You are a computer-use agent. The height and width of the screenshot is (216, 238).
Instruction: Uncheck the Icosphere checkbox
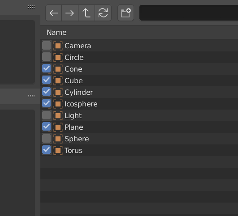[x=47, y=103]
